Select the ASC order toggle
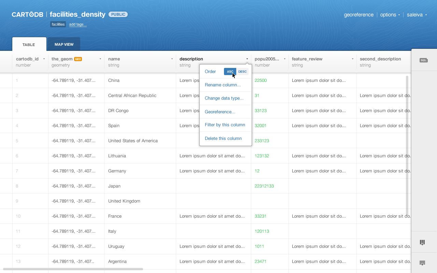The height and width of the screenshot is (273, 437). click(230, 72)
